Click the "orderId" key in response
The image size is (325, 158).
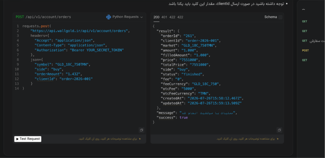click(170, 36)
